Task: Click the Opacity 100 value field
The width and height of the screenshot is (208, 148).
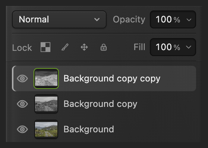Action: click(x=173, y=19)
